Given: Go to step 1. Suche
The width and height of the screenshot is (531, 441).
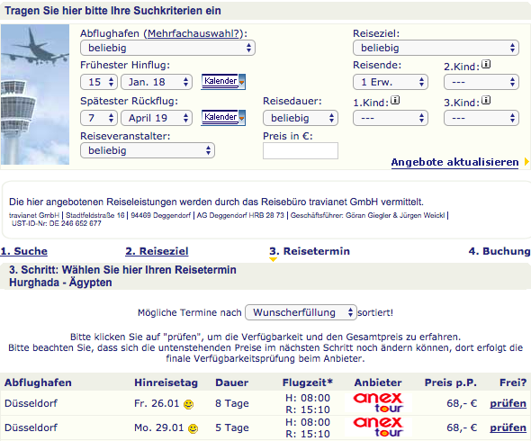Looking at the screenshot, I should [x=23, y=251].
